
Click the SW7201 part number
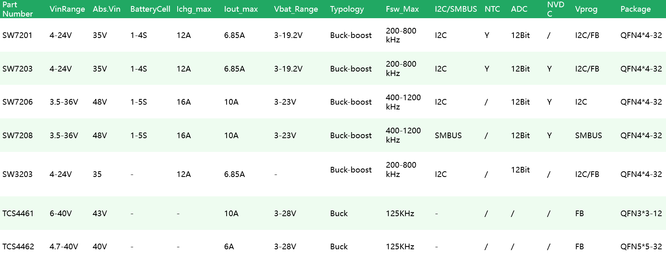coord(17,35)
